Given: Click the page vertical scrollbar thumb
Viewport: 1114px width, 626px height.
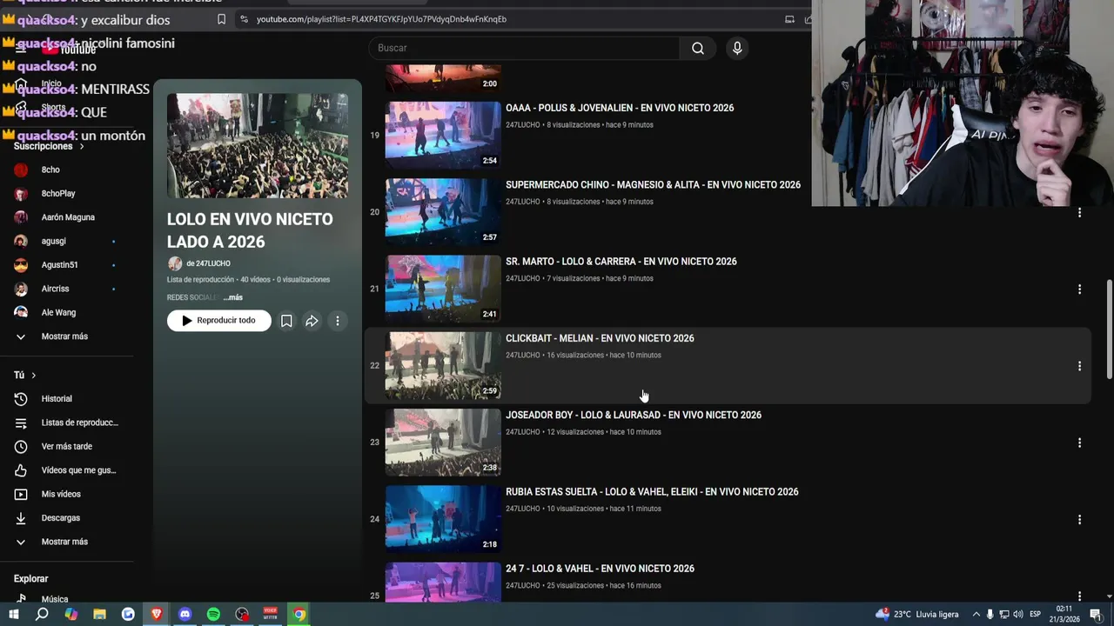Looking at the screenshot, I should pyautogui.click(x=1109, y=330).
